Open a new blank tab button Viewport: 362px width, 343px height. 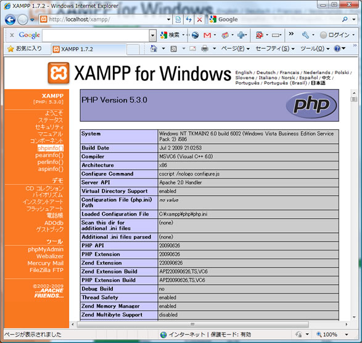tap(133, 49)
